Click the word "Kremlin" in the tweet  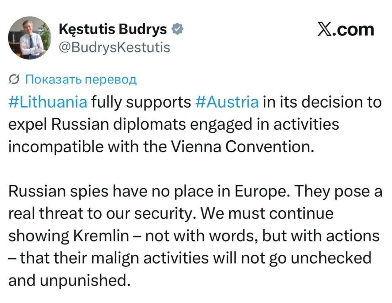pyautogui.click(x=101, y=236)
